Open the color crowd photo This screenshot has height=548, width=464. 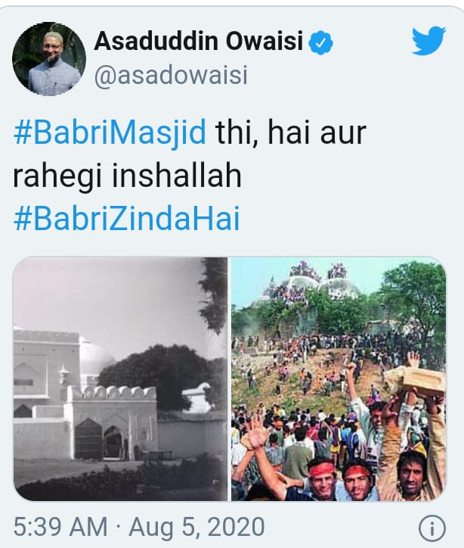pos(339,379)
